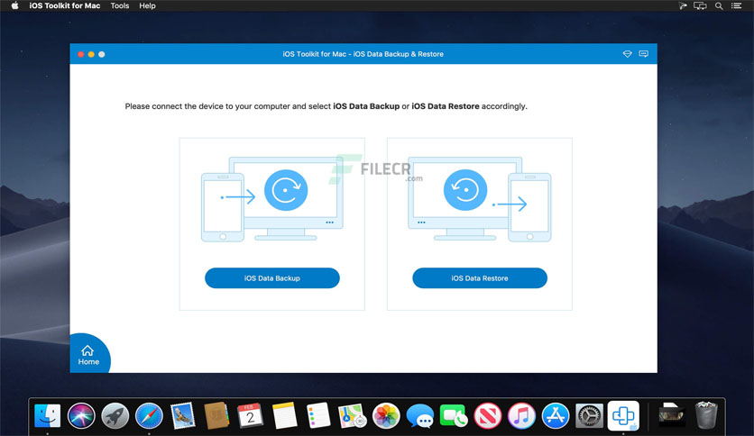The height and width of the screenshot is (436, 754).
Task: Open Notes icon in Dock
Action: point(284,416)
